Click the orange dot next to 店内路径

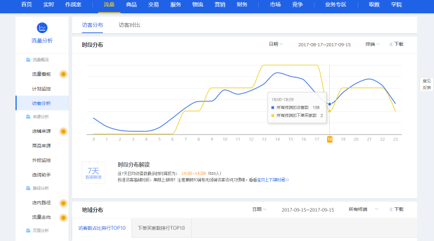coord(63,203)
